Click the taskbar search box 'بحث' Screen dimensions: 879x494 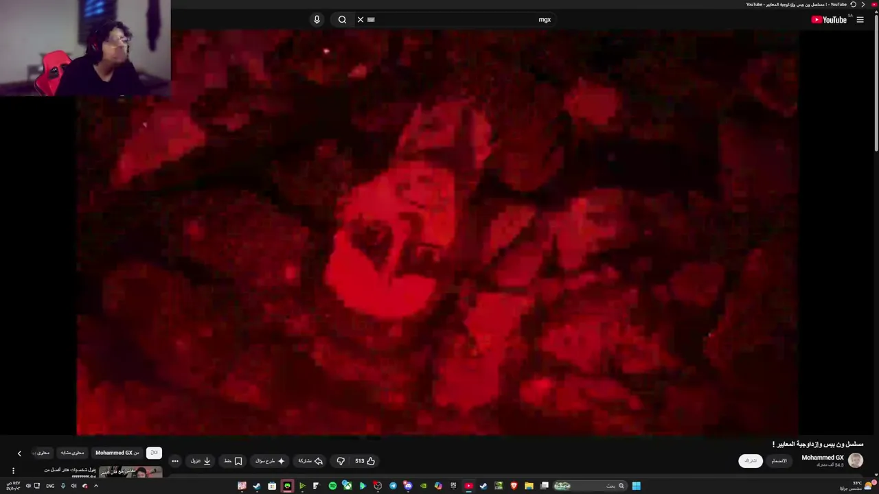(x=590, y=486)
